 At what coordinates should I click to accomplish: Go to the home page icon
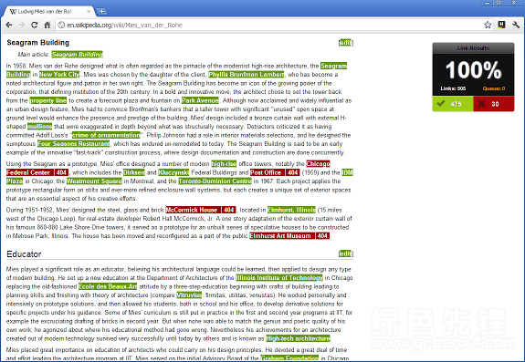pyautogui.click(x=47, y=25)
